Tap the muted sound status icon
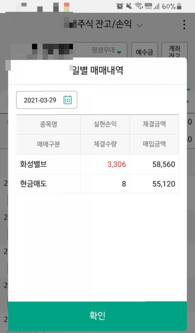 [129, 6]
